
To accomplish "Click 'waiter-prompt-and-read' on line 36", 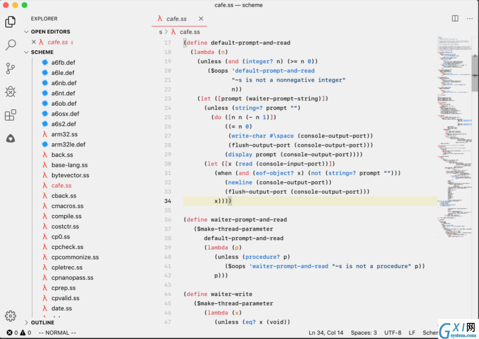I will coord(249,219).
